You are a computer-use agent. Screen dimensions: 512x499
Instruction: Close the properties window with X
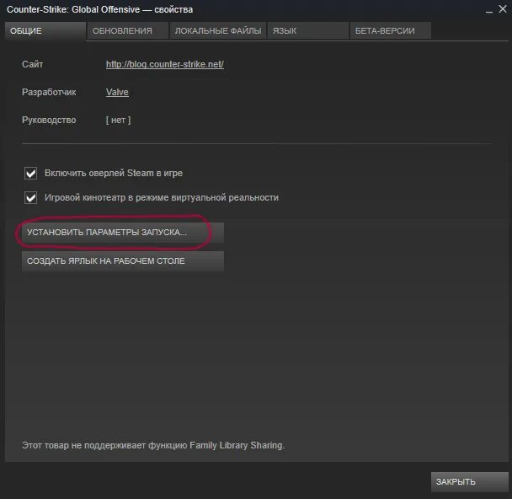(x=503, y=9)
